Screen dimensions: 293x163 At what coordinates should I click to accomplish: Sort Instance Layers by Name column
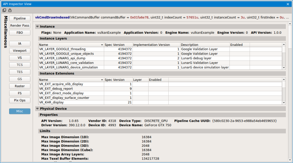pos(71,45)
